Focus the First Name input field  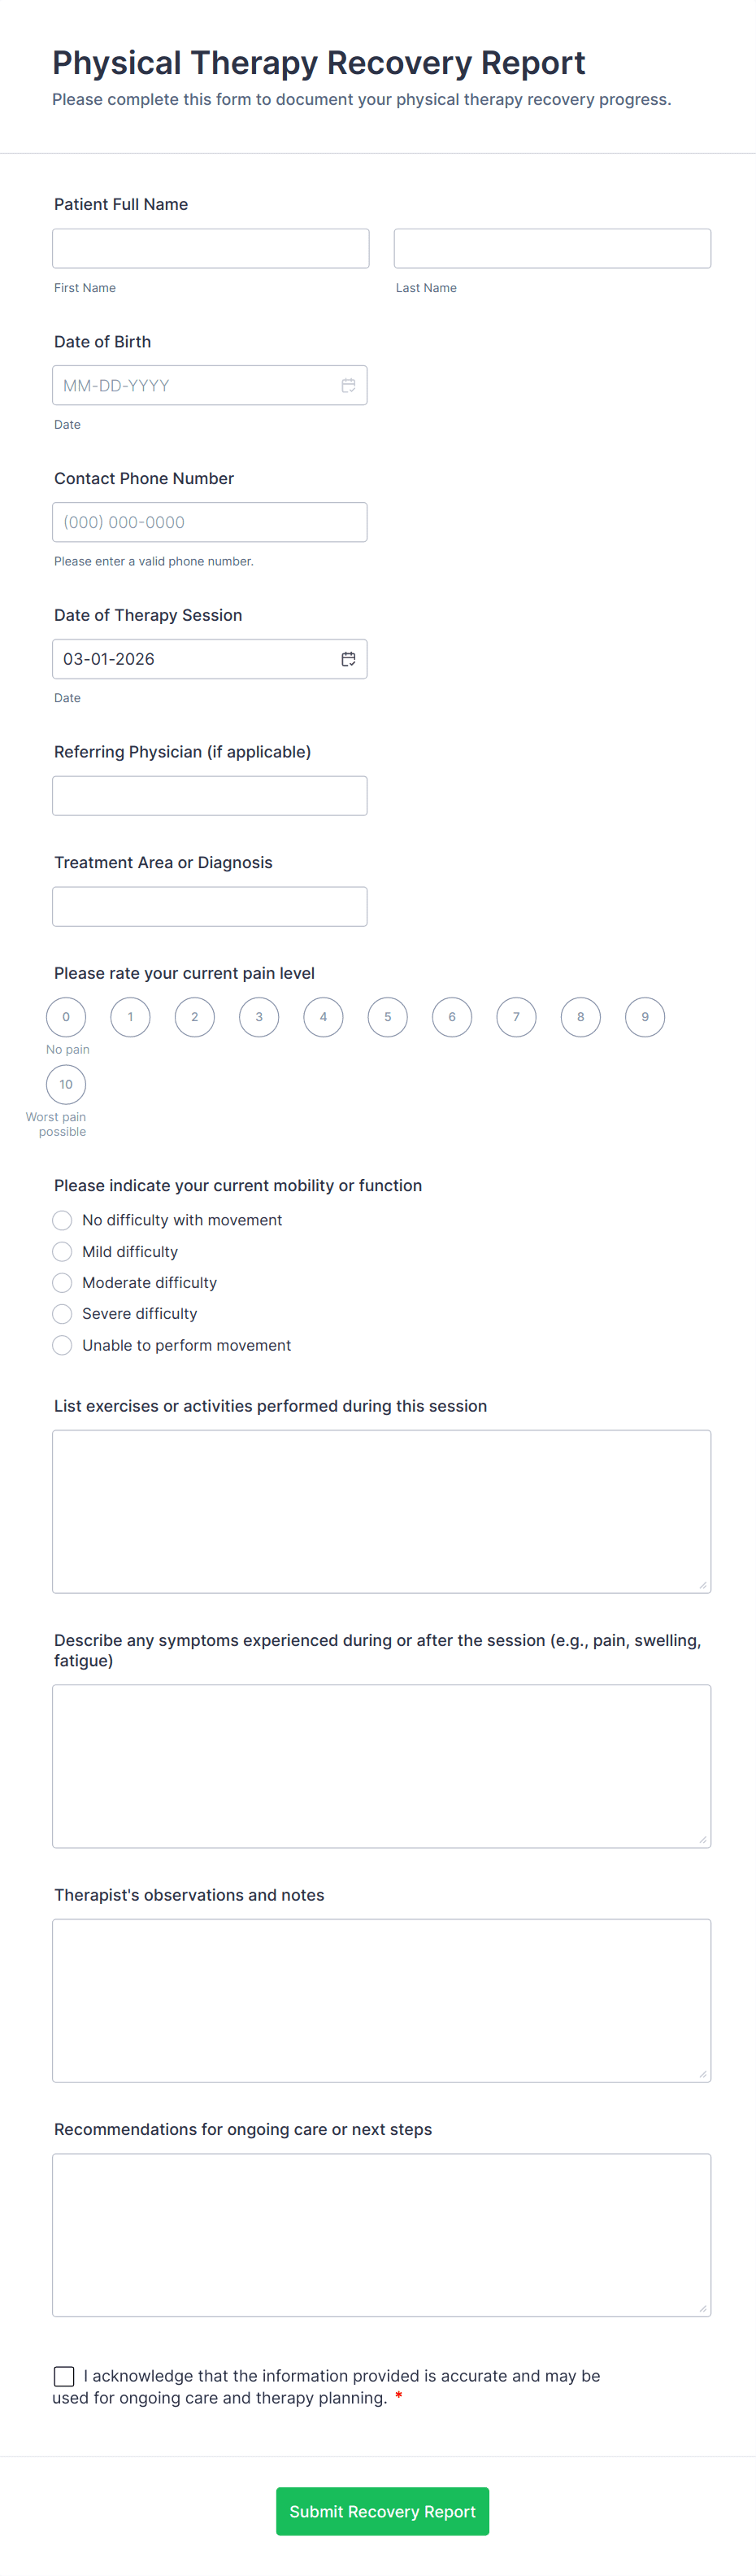click(211, 248)
